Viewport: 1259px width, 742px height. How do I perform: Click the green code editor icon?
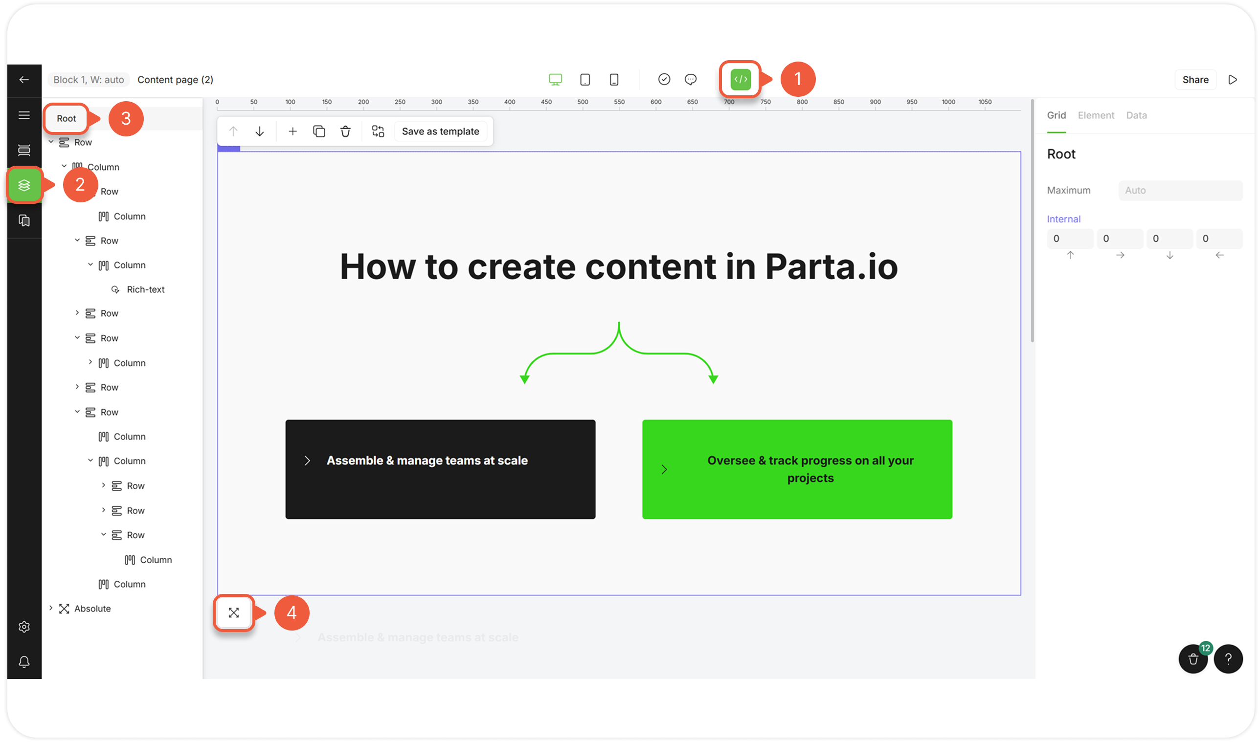coord(741,80)
